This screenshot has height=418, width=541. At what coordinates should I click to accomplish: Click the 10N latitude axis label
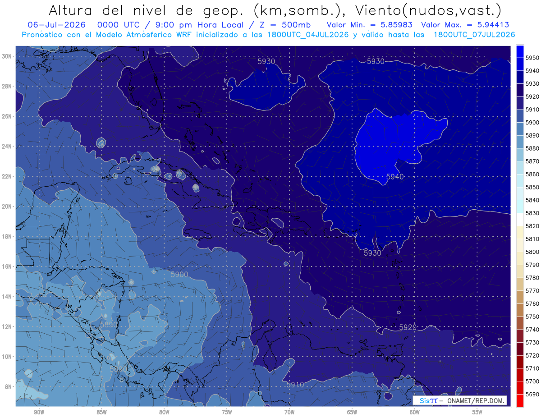click(7, 357)
